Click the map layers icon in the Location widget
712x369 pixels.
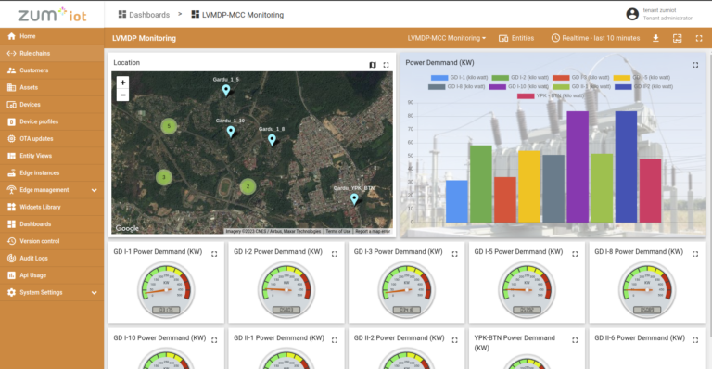373,65
